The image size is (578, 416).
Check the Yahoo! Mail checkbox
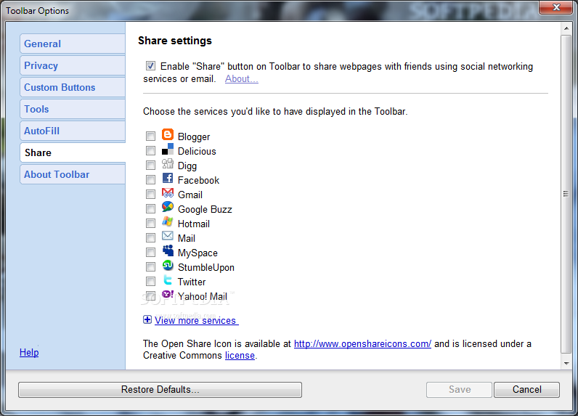pyautogui.click(x=150, y=296)
